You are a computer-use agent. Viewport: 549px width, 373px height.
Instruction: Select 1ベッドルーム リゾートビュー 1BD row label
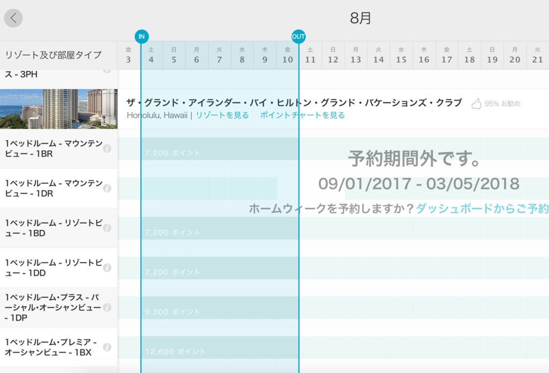[54, 228]
